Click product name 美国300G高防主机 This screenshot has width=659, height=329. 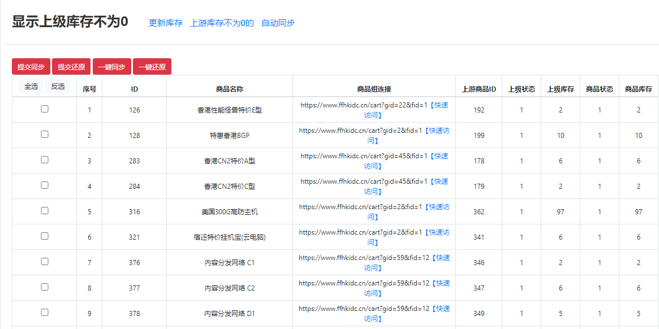[x=230, y=212]
